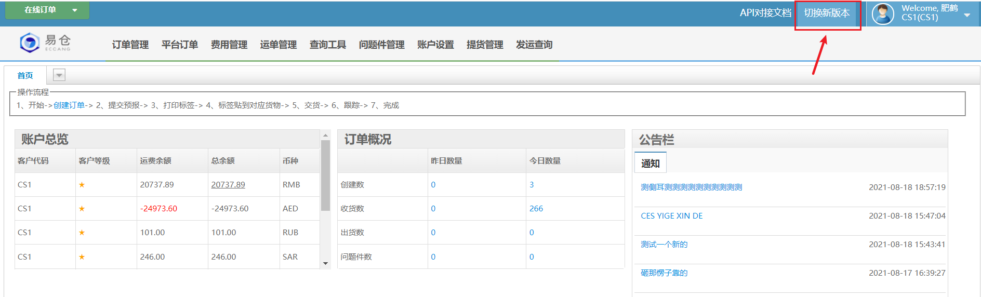
Task: Switch to the 通知 tab in 公告栏
Action: (650, 164)
